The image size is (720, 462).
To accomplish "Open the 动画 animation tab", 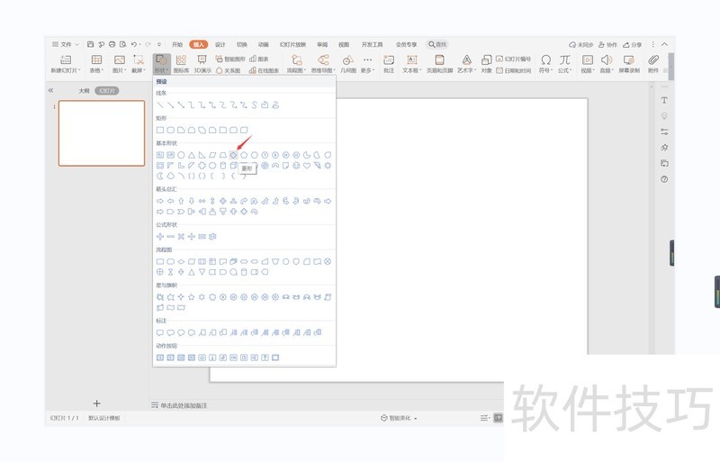I will tap(264, 44).
